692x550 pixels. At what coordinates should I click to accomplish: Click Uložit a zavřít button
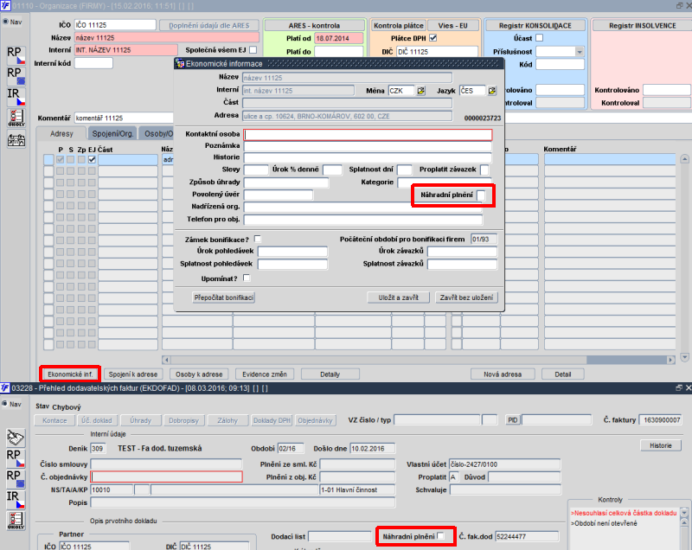(x=398, y=297)
